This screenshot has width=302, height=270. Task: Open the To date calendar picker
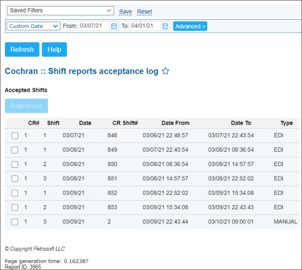[165, 26]
